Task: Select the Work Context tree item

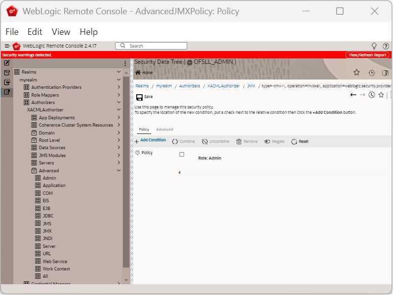Action: pyautogui.click(x=56, y=270)
